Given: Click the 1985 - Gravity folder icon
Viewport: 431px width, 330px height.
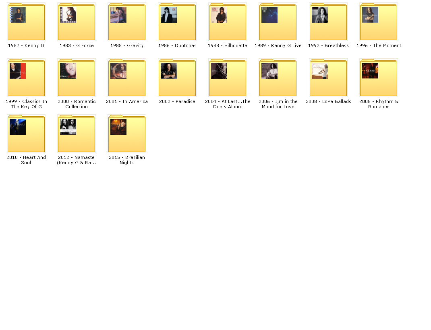Looking at the screenshot, I should 127,22.
